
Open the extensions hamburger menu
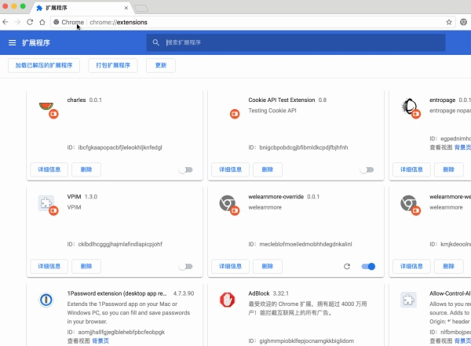[x=12, y=42]
